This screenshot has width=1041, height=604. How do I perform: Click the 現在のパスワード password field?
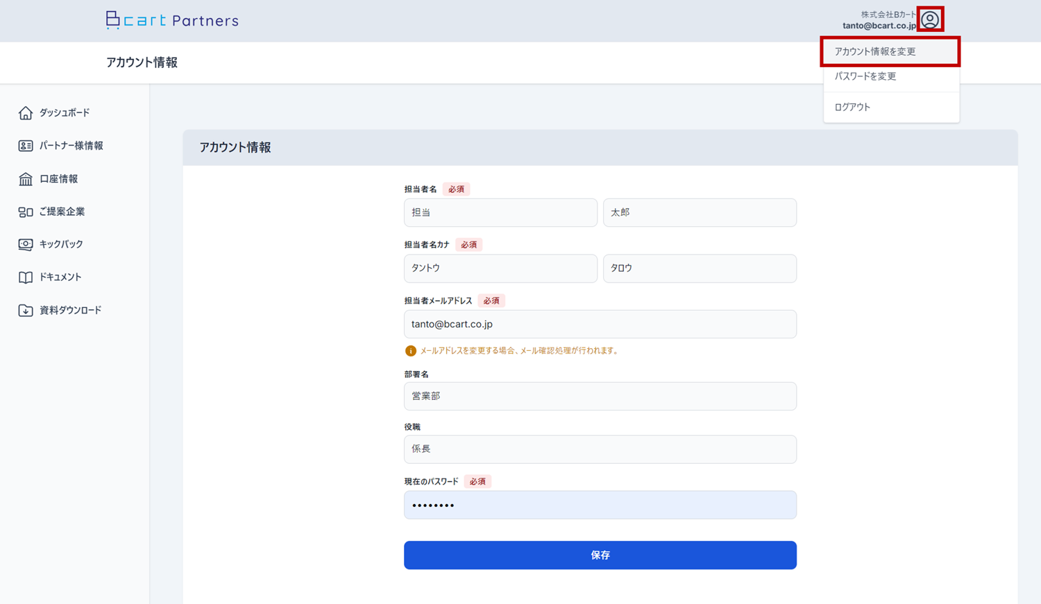tap(600, 505)
